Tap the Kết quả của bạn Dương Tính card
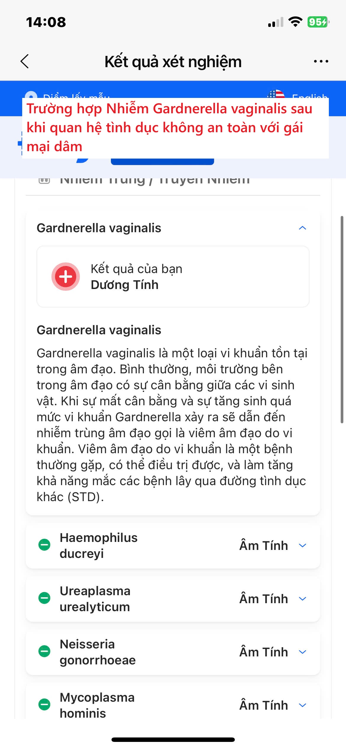346x749 pixels. (x=173, y=277)
